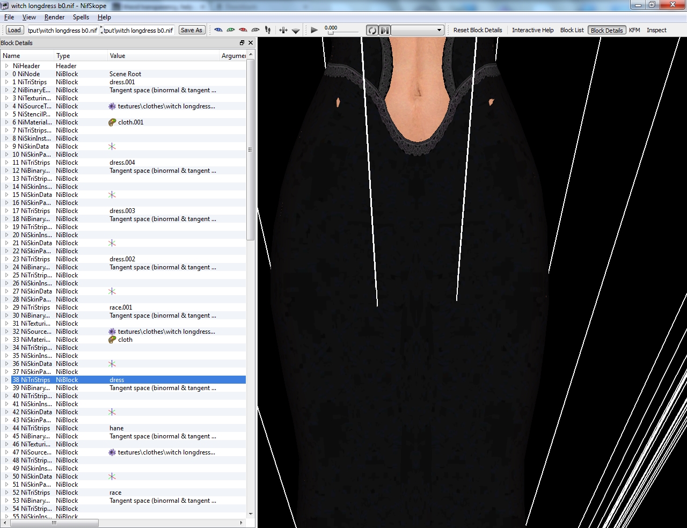687x528 pixels.
Task: Open Spells menu
Action: 81,17
